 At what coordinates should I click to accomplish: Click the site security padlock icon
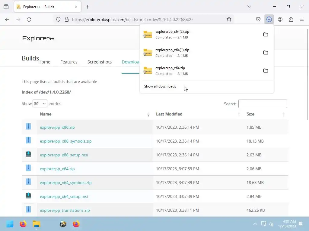tap(67, 20)
